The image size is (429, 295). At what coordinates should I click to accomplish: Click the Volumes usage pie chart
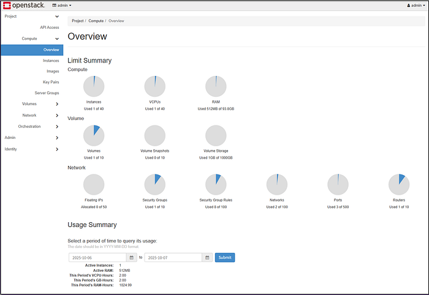pyautogui.click(x=94, y=135)
